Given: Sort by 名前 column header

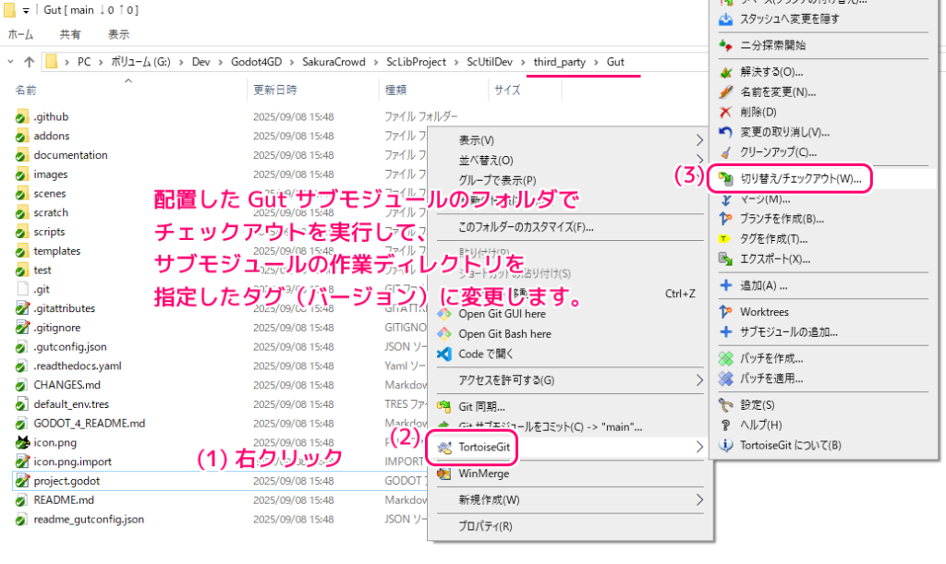Looking at the screenshot, I should coord(25,90).
